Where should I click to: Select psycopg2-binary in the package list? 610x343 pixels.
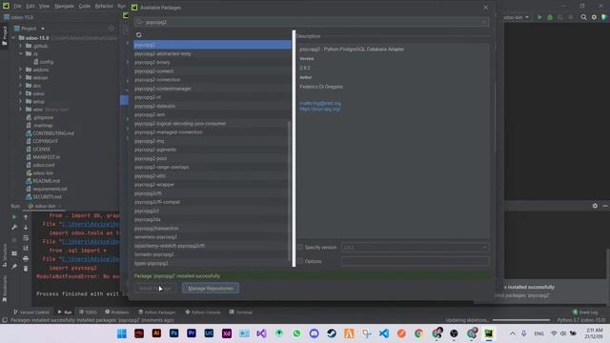pyautogui.click(x=213, y=62)
